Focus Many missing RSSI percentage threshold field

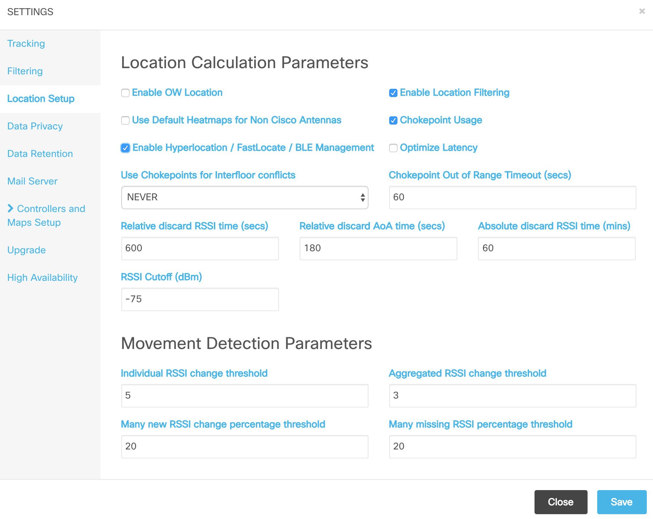(512, 447)
